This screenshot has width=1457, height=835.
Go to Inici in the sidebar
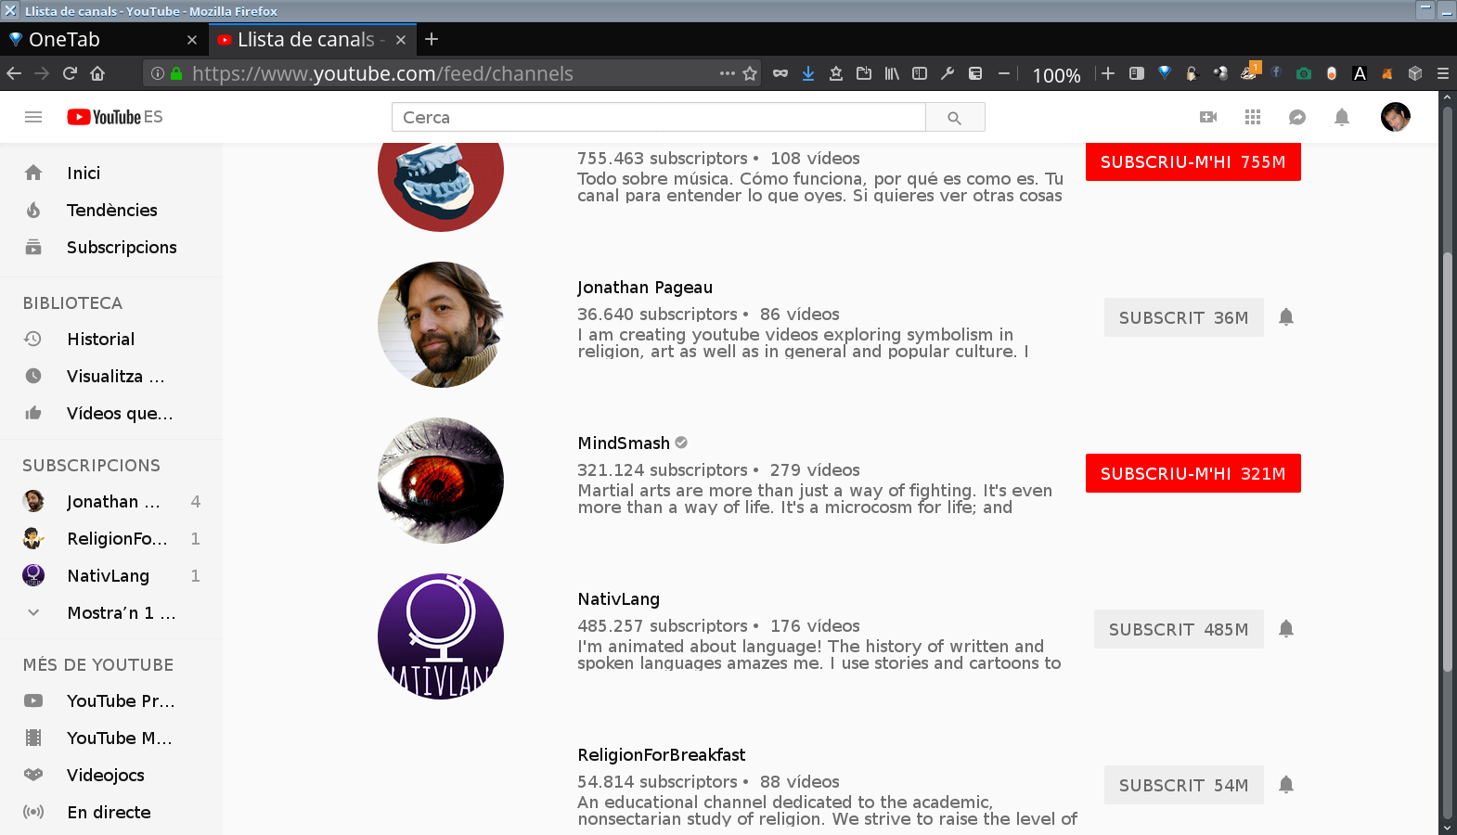click(x=111, y=173)
